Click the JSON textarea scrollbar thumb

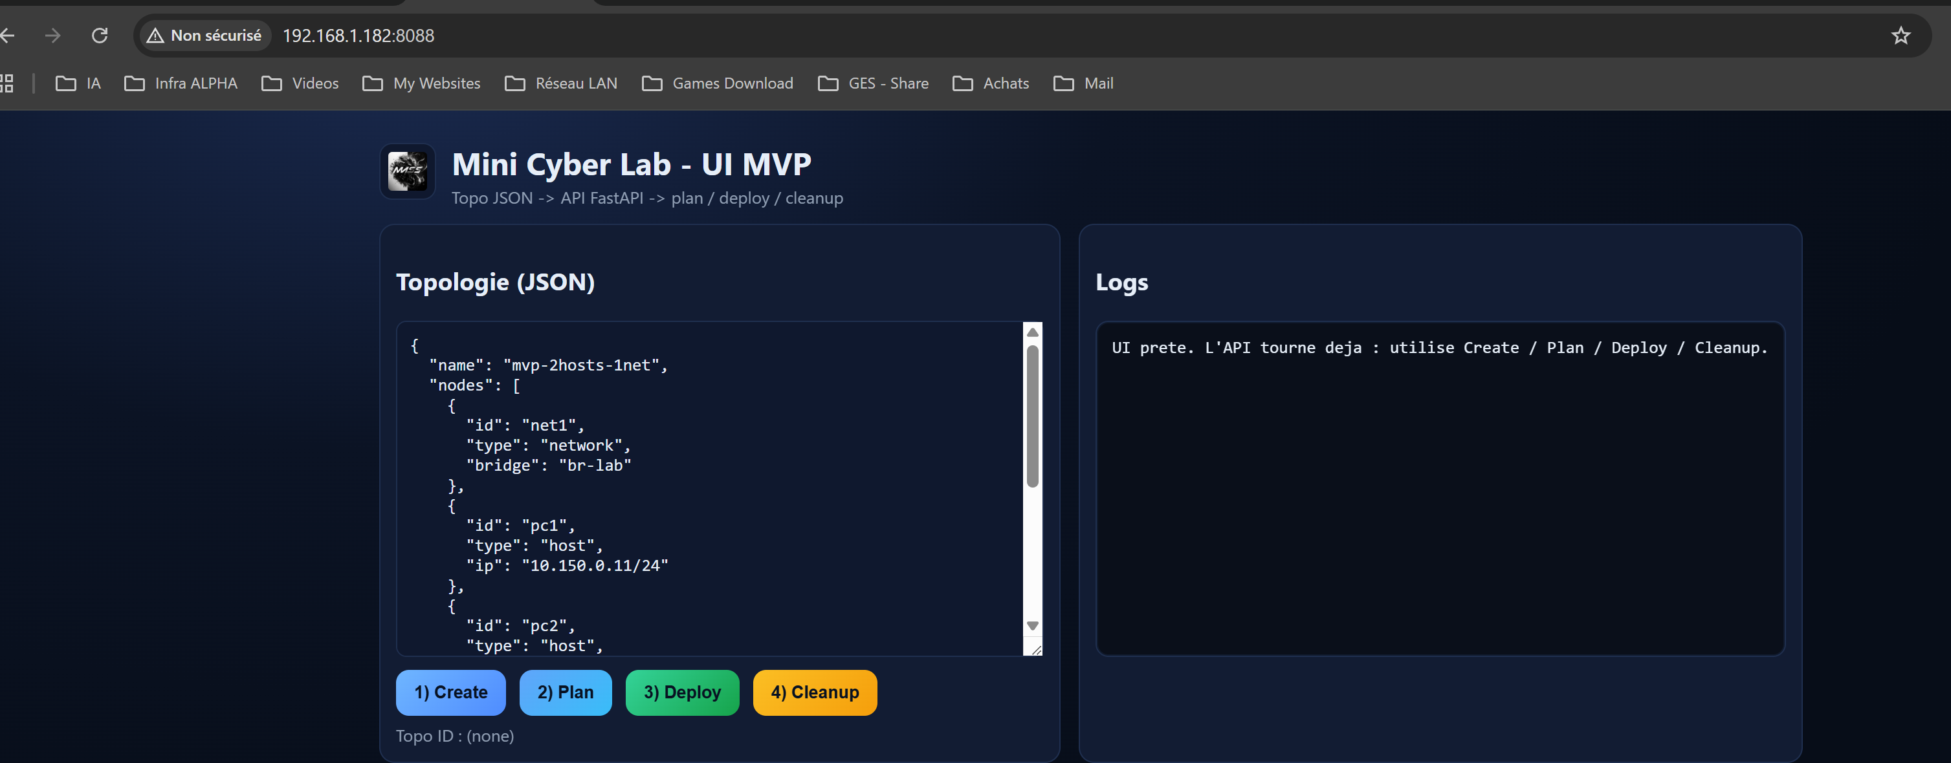(1032, 416)
